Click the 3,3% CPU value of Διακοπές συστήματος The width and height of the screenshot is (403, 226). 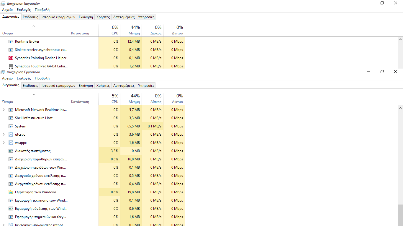pos(114,151)
